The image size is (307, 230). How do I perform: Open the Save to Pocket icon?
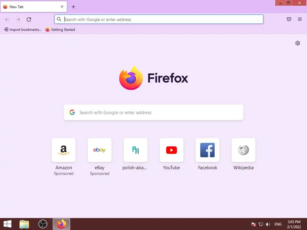point(289,19)
